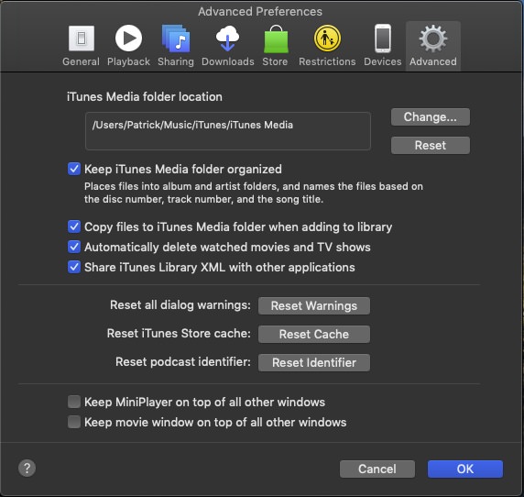Click the Reset Identifier button

point(314,362)
